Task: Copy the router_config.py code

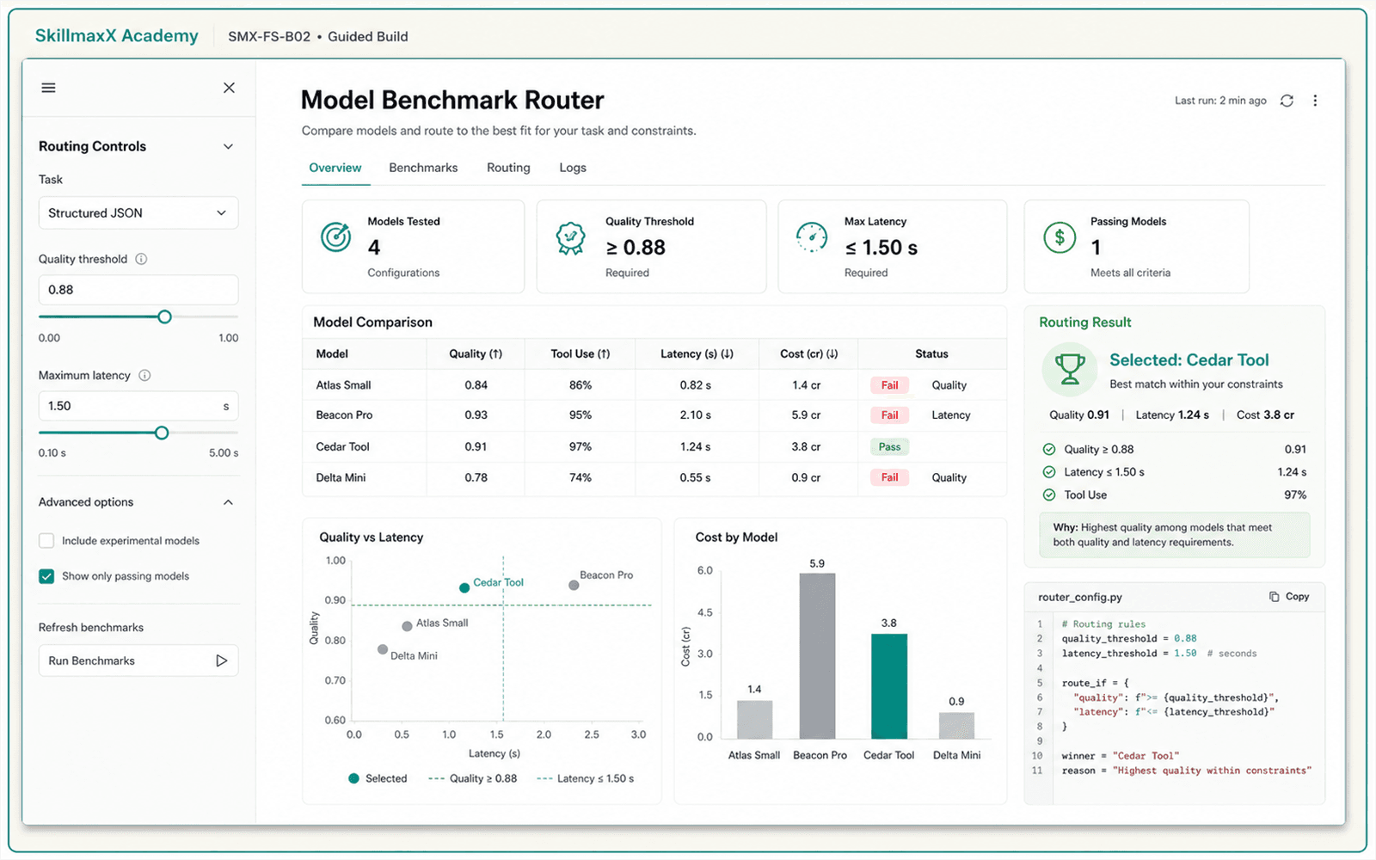Action: pos(1289,596)
